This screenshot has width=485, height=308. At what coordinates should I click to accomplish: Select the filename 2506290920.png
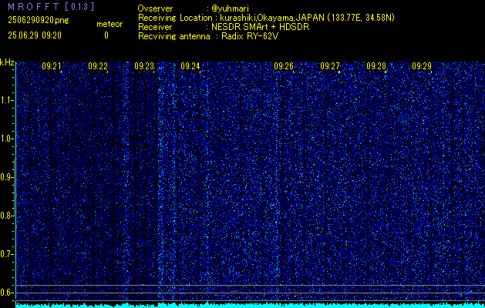coord(39,20)
